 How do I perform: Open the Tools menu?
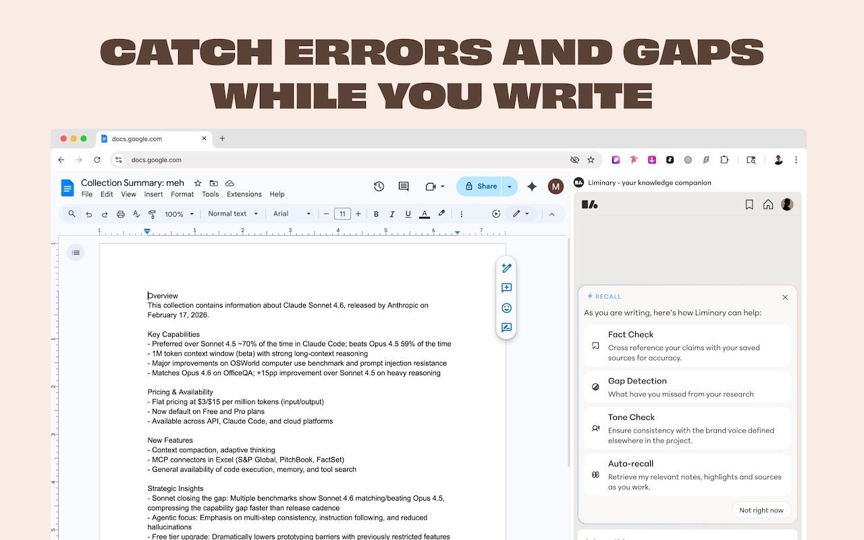point(211,194)
